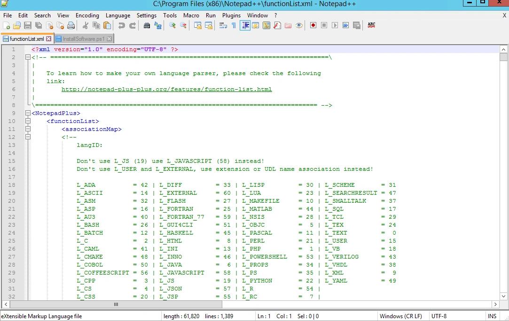The height and width of the screenshot is (321, 509).
Task: Open the Plugins menu
Action: click(231, 15)
